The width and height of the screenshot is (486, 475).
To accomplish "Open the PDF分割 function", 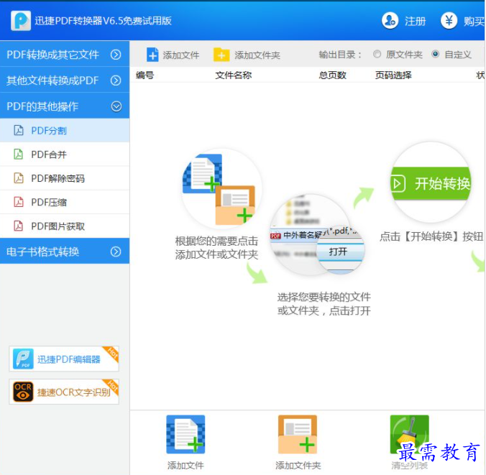I will point(65,131).
